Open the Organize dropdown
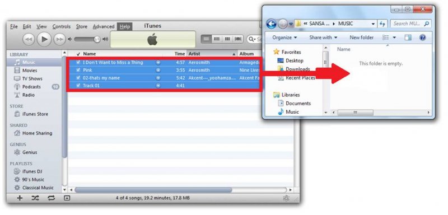This screenshot has width=448, height=215. [x=284, y=38]
